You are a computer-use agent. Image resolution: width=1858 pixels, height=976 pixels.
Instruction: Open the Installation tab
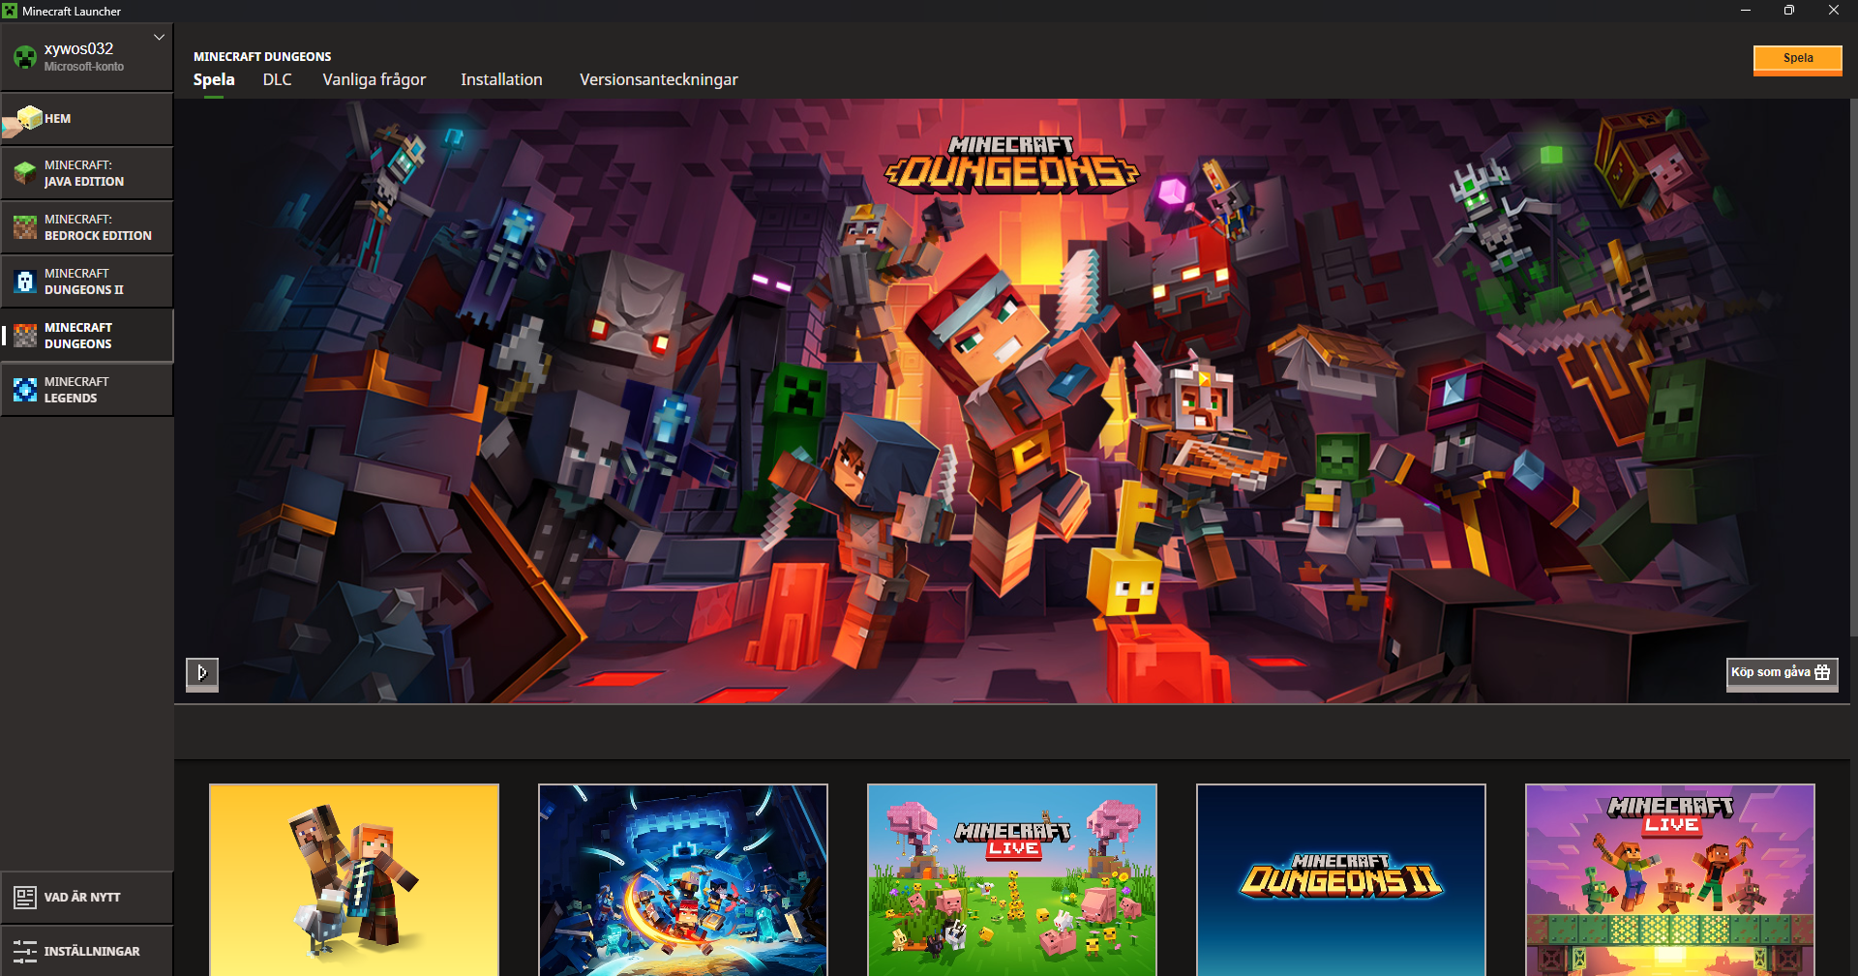501,79
